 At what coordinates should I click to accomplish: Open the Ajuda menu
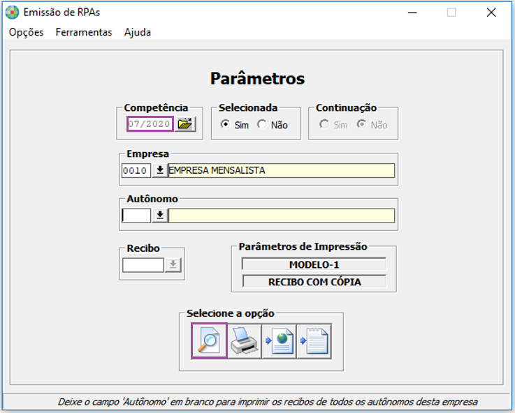tap(138, 32)
